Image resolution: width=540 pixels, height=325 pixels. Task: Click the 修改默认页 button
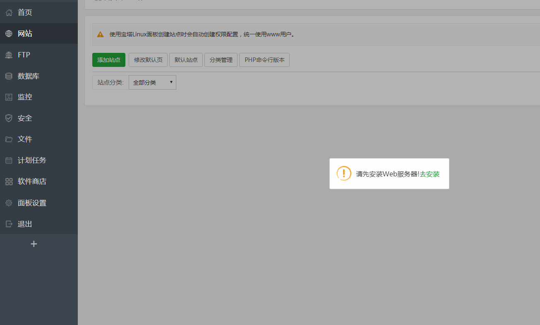pyautogui.click(x=148, y=60)
